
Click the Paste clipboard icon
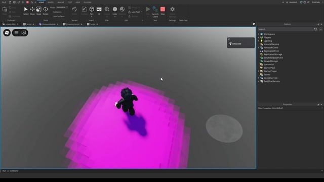(x=5, y=9)
